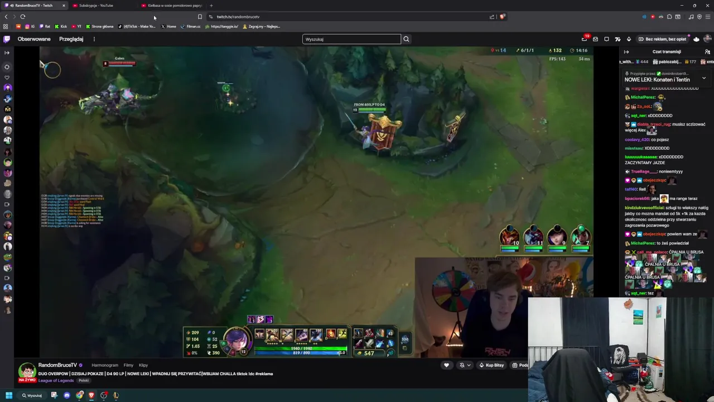This screenshot has height=402, width=714.
Task: Click Task View icon on taskbar
Action: [x=54, y=395]
